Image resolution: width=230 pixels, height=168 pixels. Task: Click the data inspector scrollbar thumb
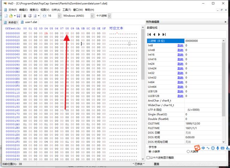click(x=223, y=79)
